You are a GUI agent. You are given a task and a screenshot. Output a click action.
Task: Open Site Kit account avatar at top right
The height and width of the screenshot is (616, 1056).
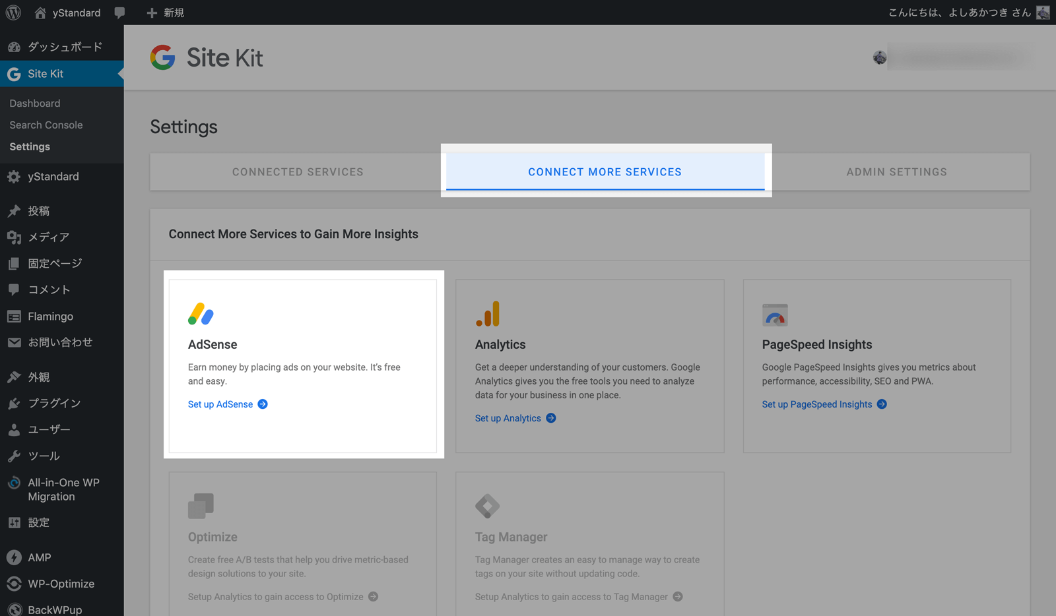(880, 58)
